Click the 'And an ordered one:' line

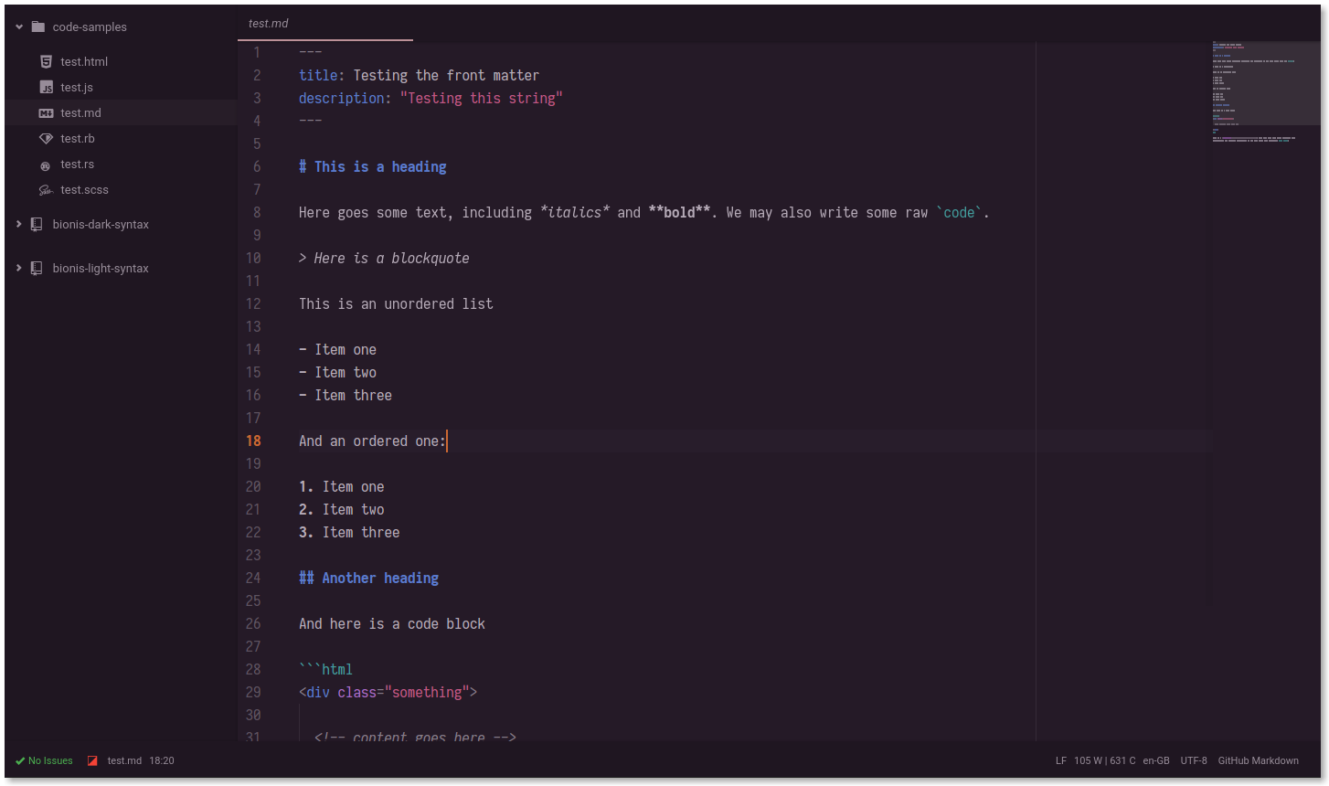(x=372, y=441)
